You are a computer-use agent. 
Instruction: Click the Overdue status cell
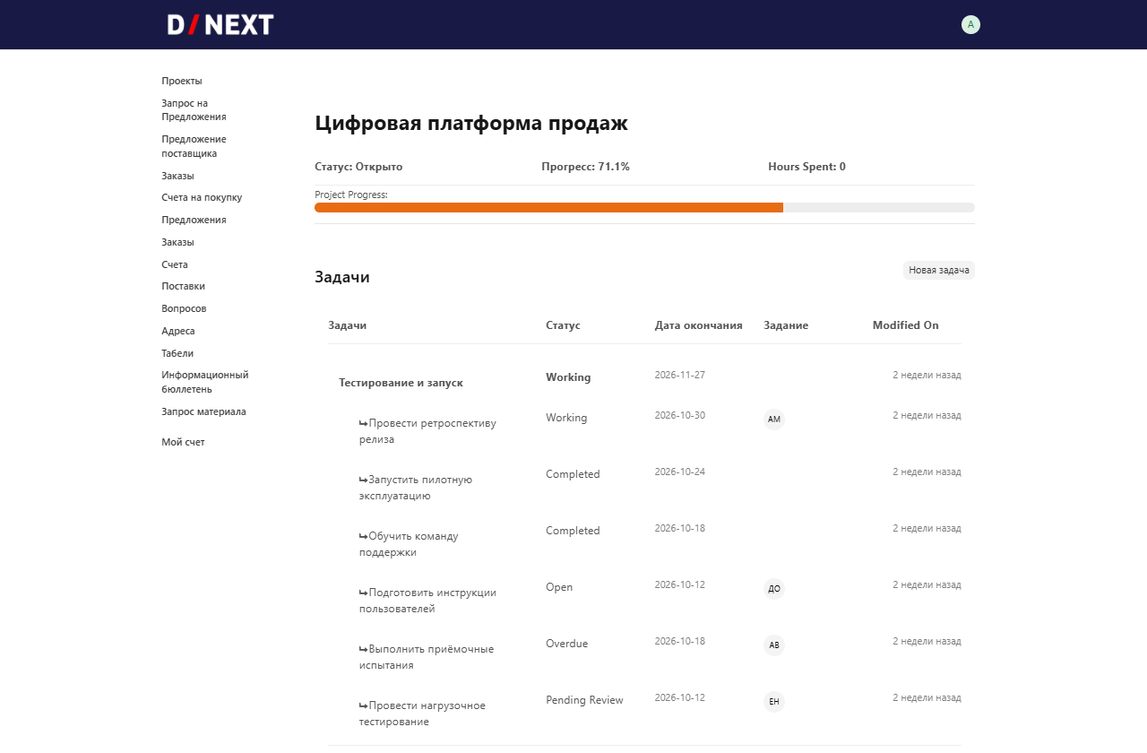point(567,644)
